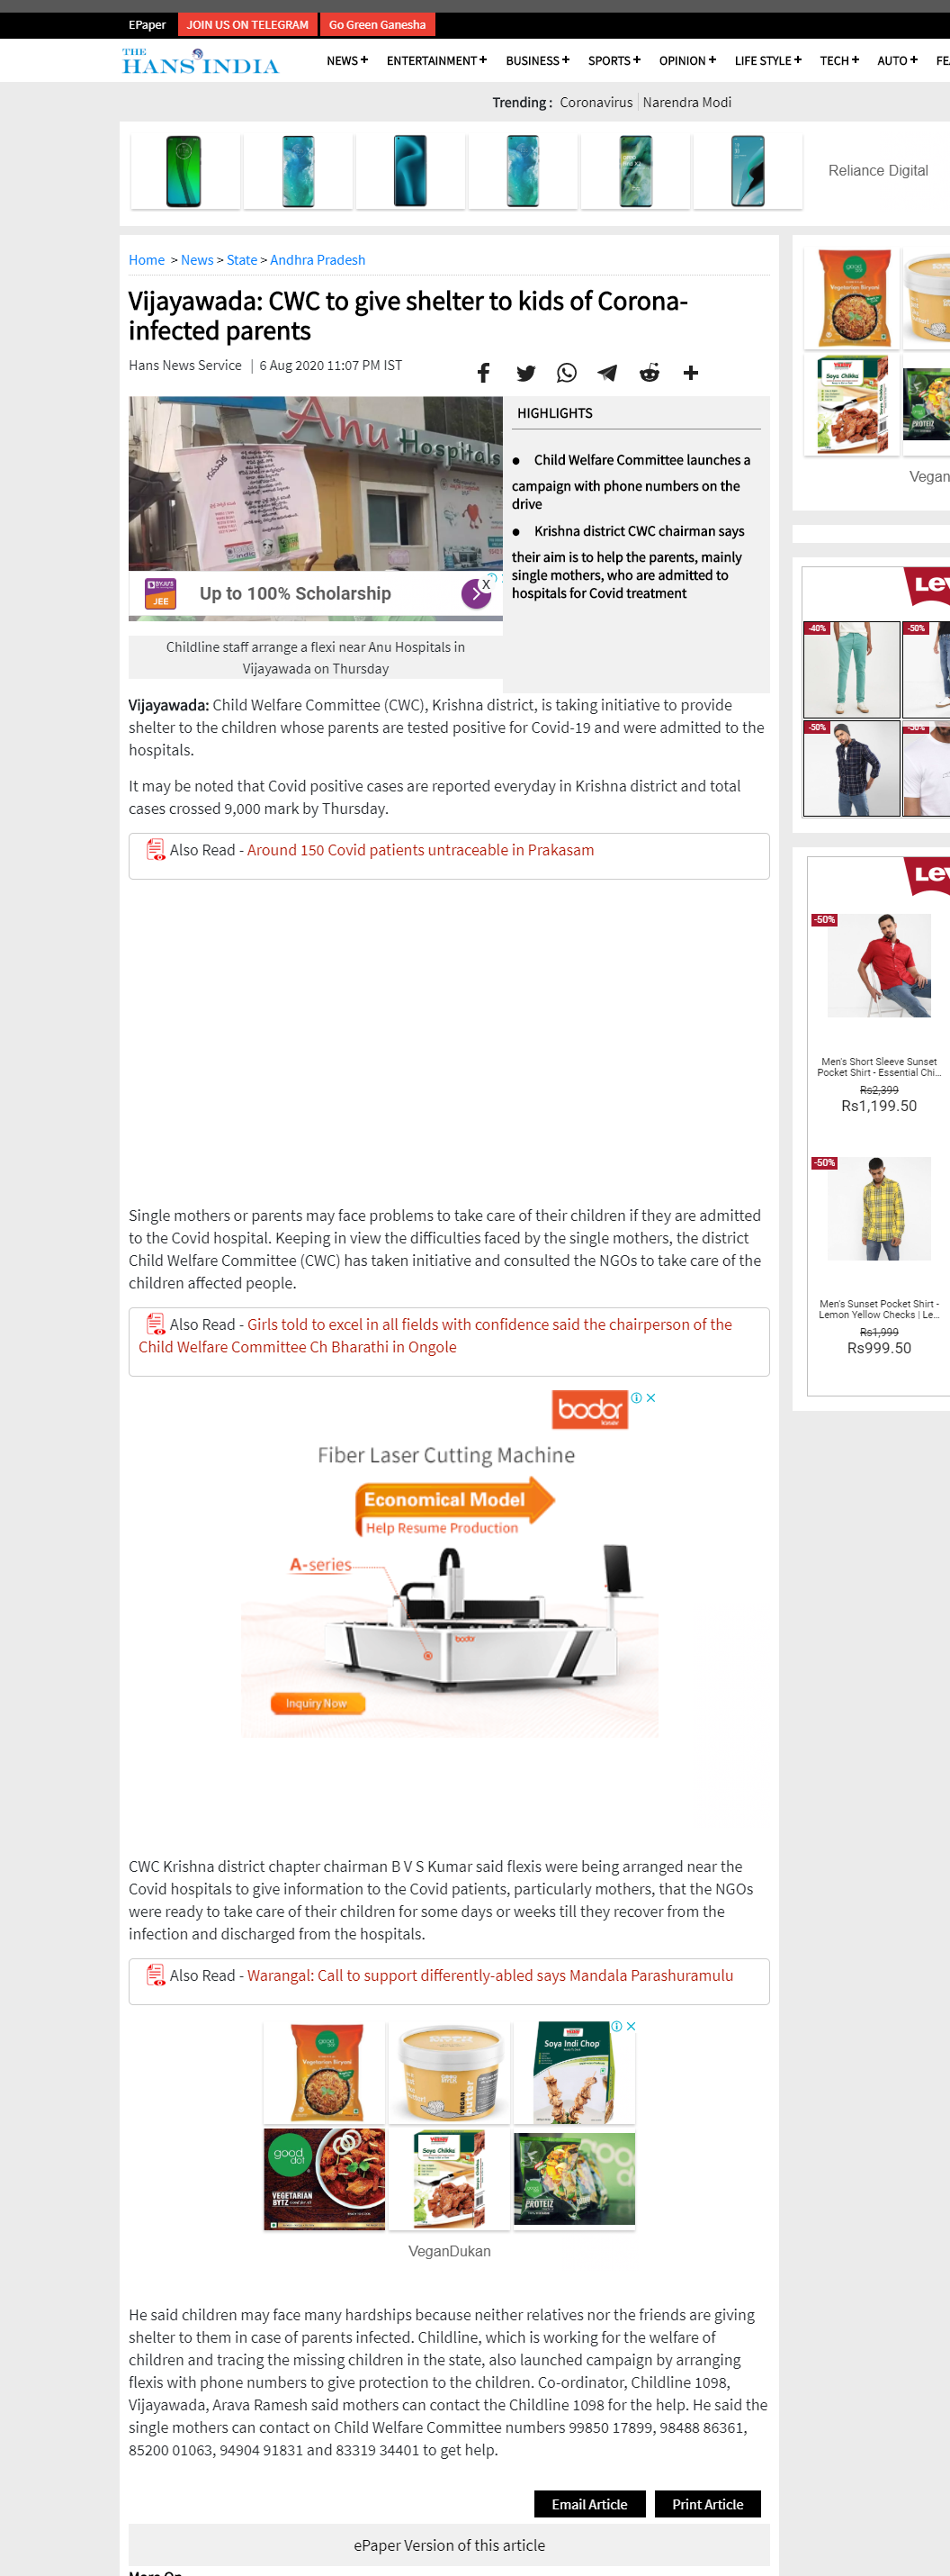950x2576 pixels.
Task: Click the Email Article button
Action: (589, 2503)
